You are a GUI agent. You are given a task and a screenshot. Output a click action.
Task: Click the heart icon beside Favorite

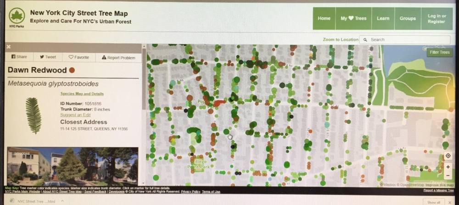[71, 57]
